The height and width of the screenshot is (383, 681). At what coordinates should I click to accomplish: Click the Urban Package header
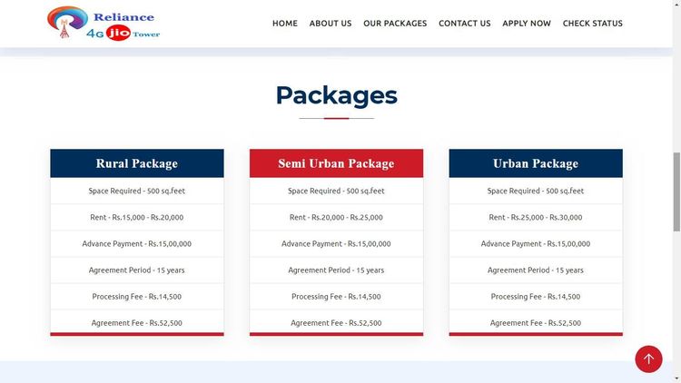535,163
